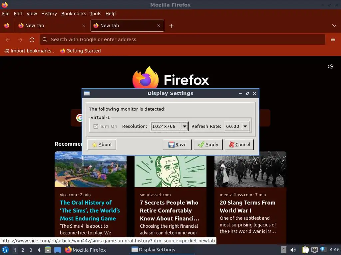Switch to the first New Tab

[52, 26]
